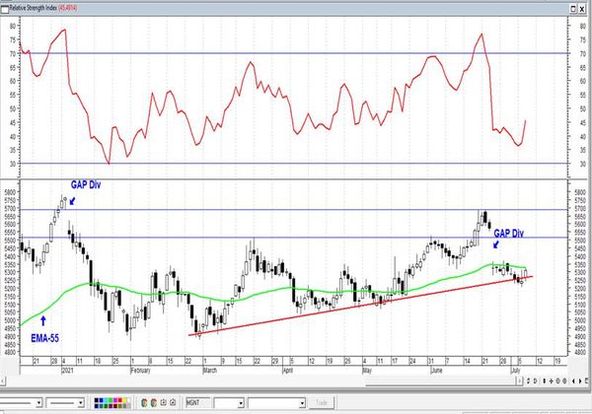
Task: Pick the red color swatch in the palette
Action: [119, 400]
